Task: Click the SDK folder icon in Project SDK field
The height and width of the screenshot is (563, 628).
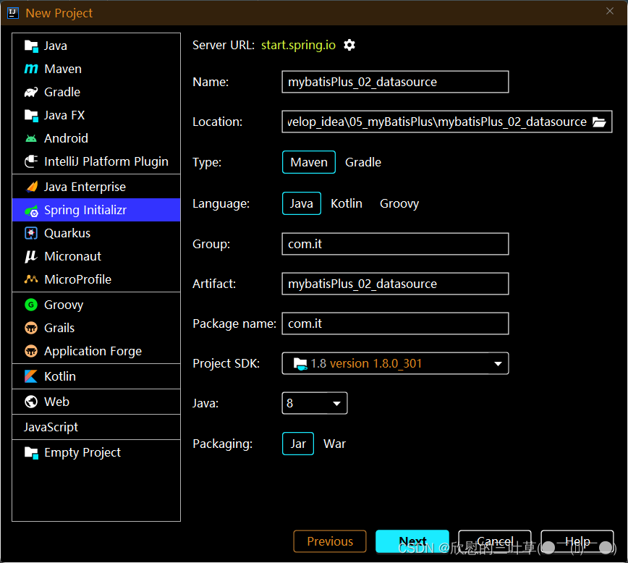Action: point(300,364)
